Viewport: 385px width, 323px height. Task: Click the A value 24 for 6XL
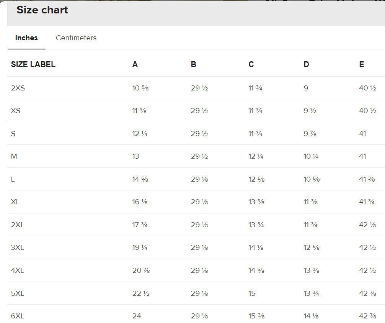[137, 316]
